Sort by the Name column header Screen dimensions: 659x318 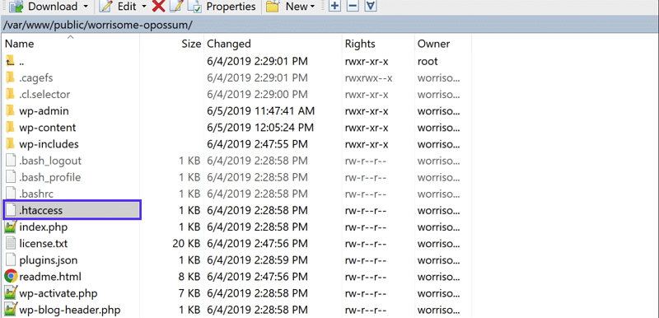pos(19,44)
